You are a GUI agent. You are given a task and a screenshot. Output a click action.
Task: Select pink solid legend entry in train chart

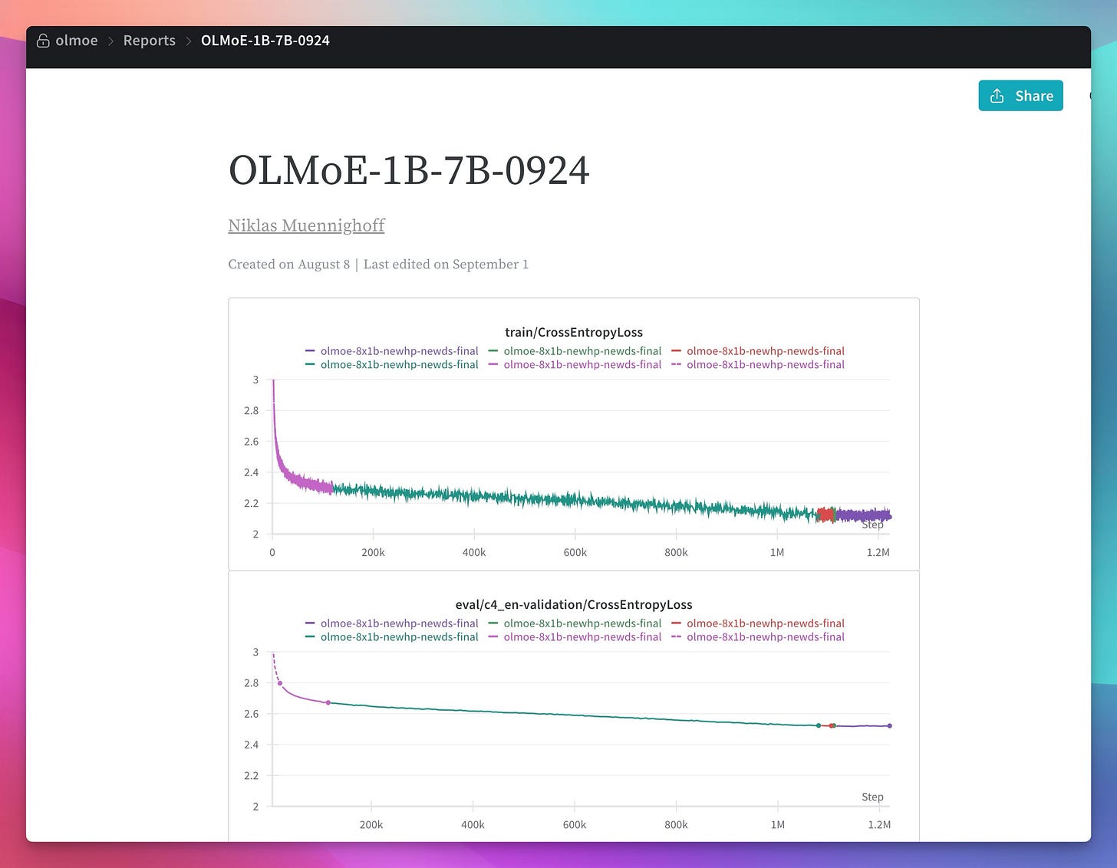[575, 365]
